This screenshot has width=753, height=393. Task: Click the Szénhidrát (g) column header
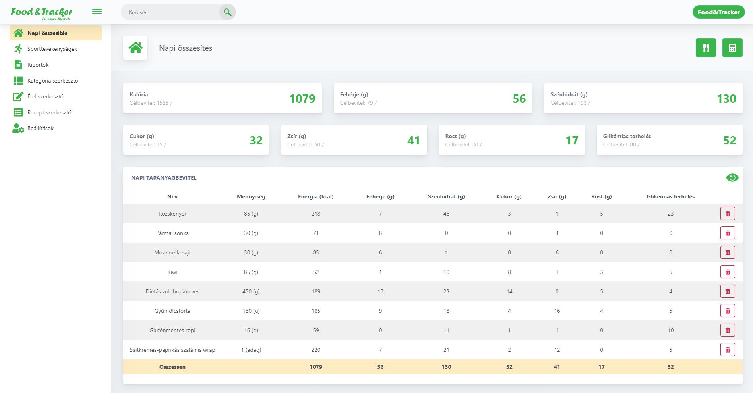tap(446, 196)
